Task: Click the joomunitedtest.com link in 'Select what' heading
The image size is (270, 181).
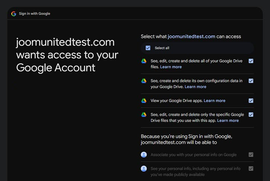Action: 191,36
